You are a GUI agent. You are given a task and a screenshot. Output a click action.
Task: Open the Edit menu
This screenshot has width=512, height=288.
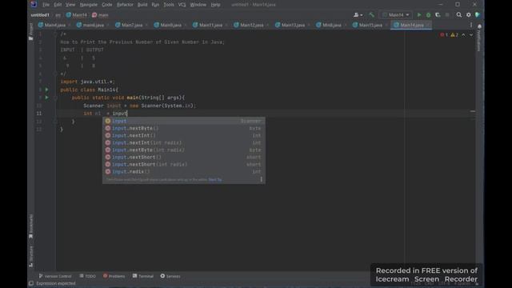[58, 5]
